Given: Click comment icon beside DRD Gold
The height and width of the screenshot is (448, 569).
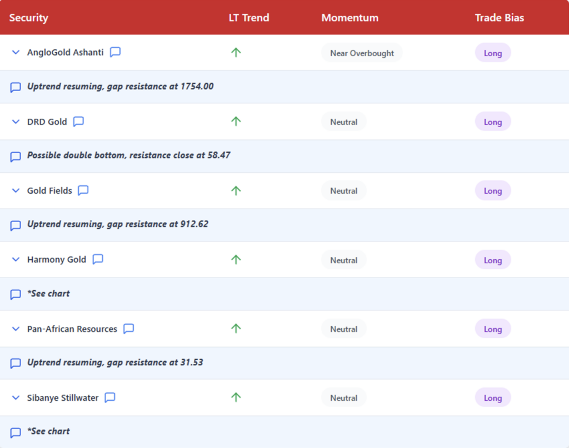Looking at the screenshot, I should pos(78,122).
